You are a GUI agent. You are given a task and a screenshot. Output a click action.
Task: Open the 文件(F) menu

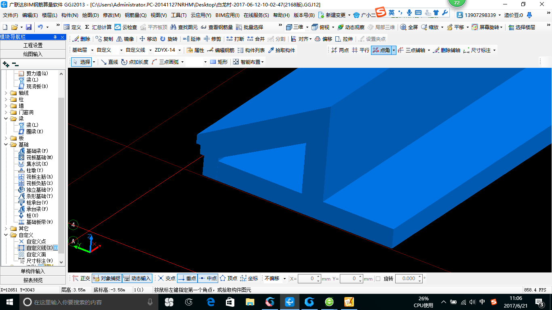pos(11,15)
